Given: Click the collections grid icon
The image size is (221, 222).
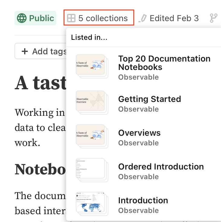Looking at the screenshot, I should coord(71,18).
